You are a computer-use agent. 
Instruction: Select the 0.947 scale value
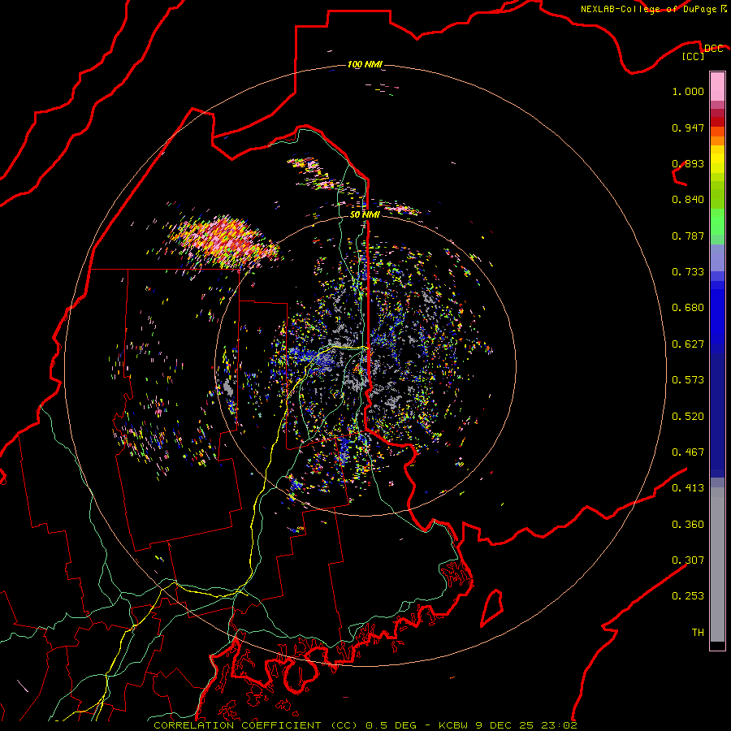tap(688, 128)
